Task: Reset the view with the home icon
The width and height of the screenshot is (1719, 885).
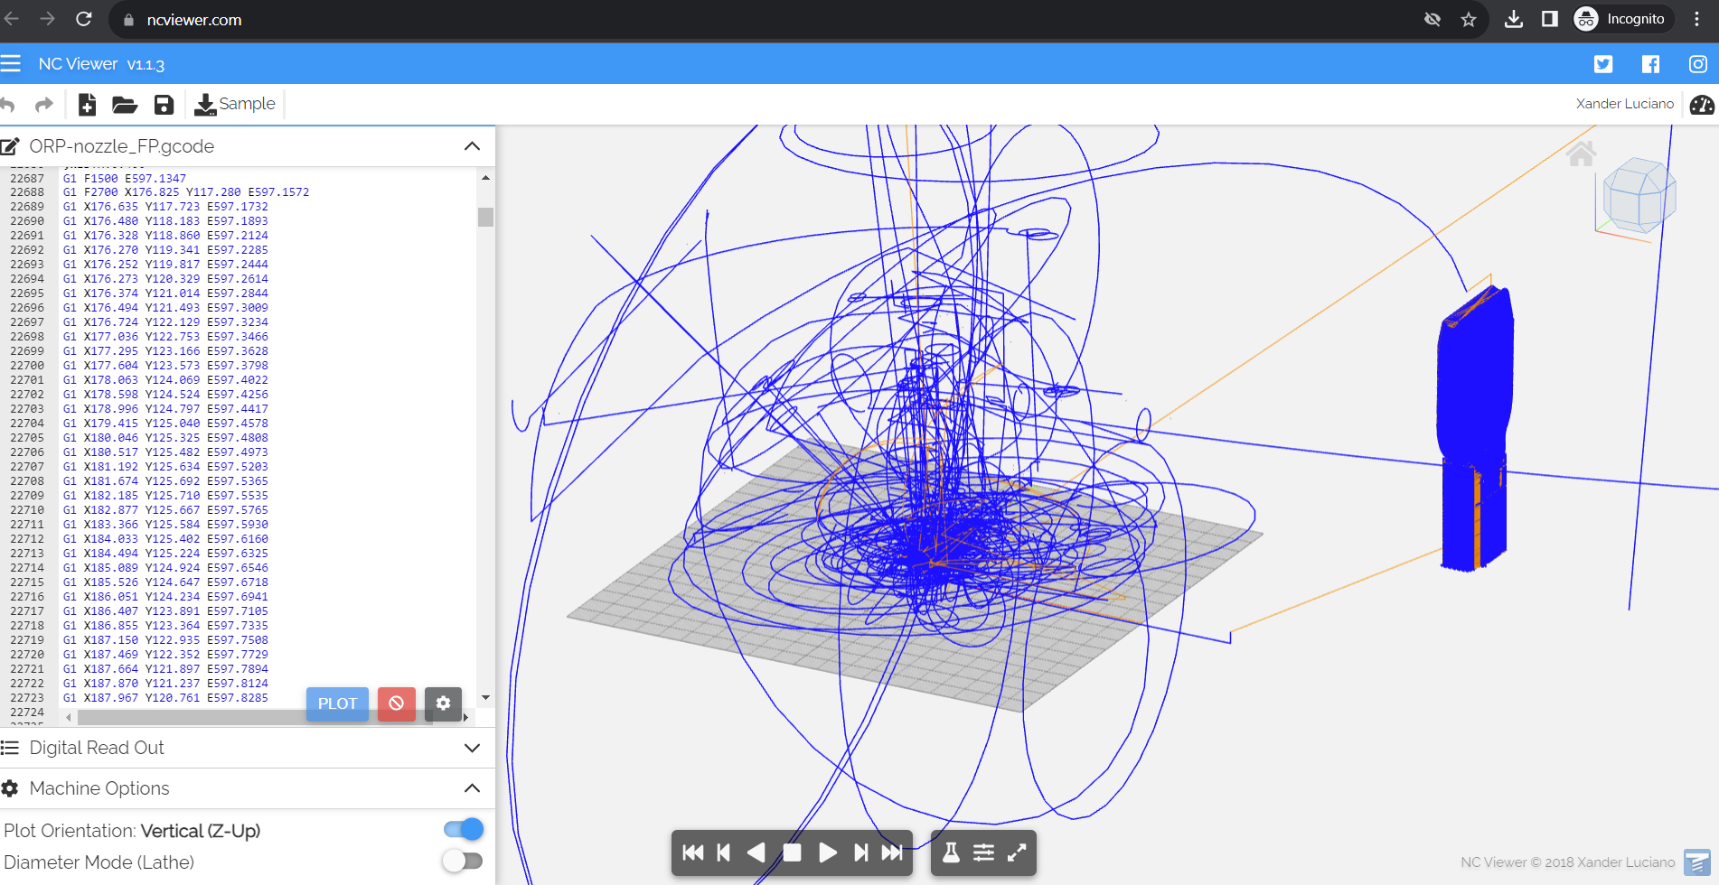Action: 1581,154
